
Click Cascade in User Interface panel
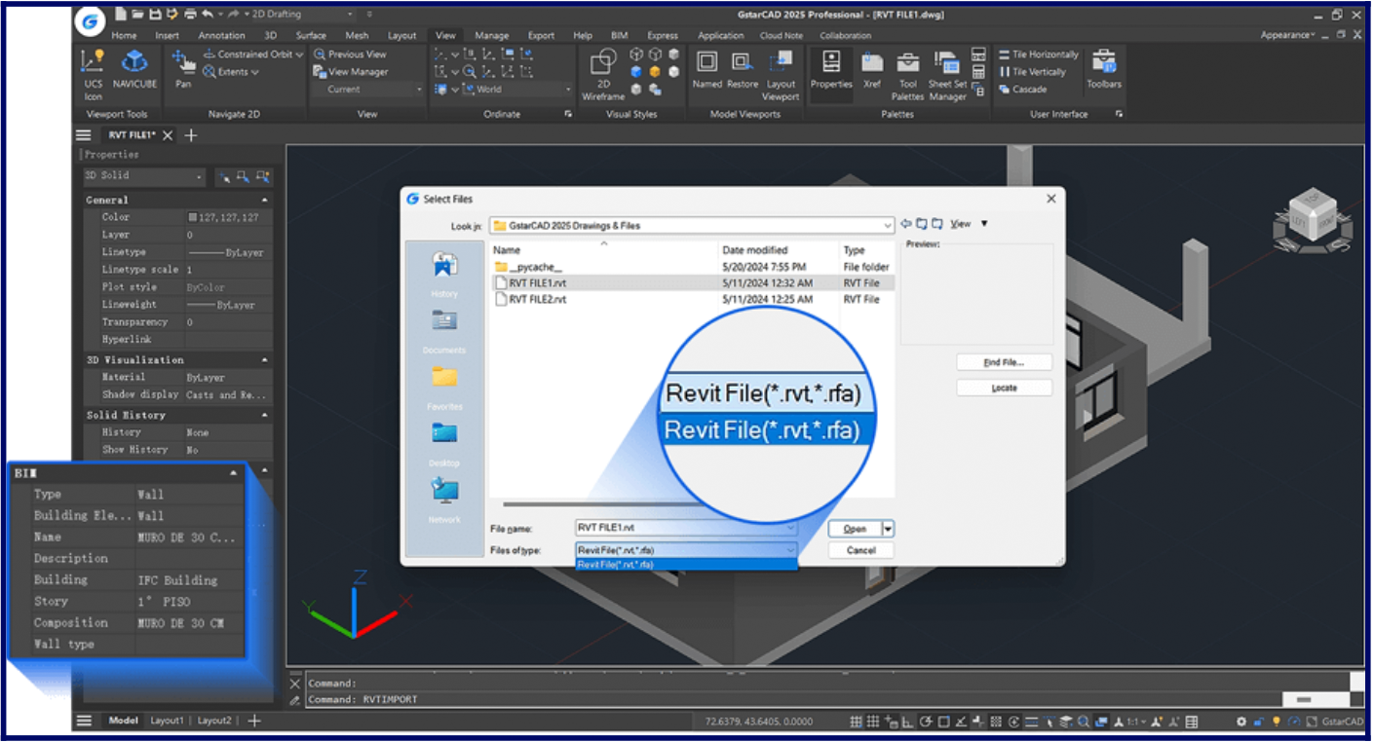coord(1023,90)
